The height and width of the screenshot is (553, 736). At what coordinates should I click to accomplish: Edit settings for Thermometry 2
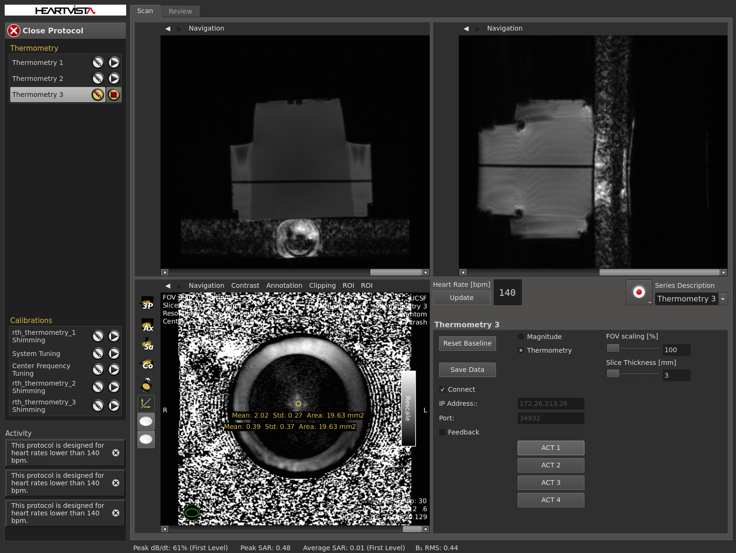(97, 79)
